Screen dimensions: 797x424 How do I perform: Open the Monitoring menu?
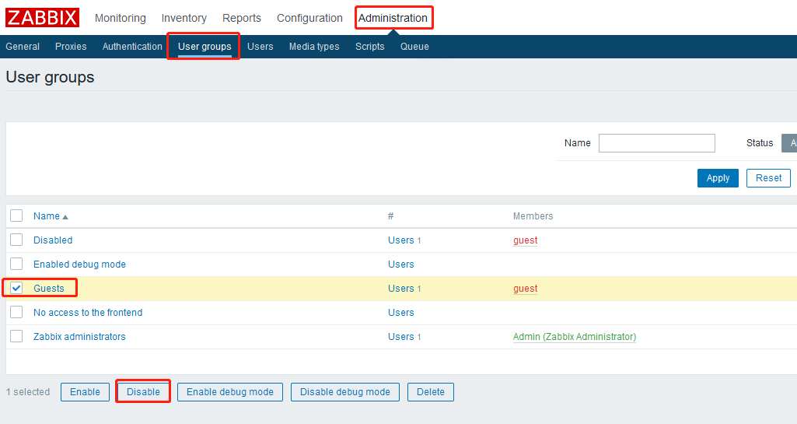tap(121, 19)
